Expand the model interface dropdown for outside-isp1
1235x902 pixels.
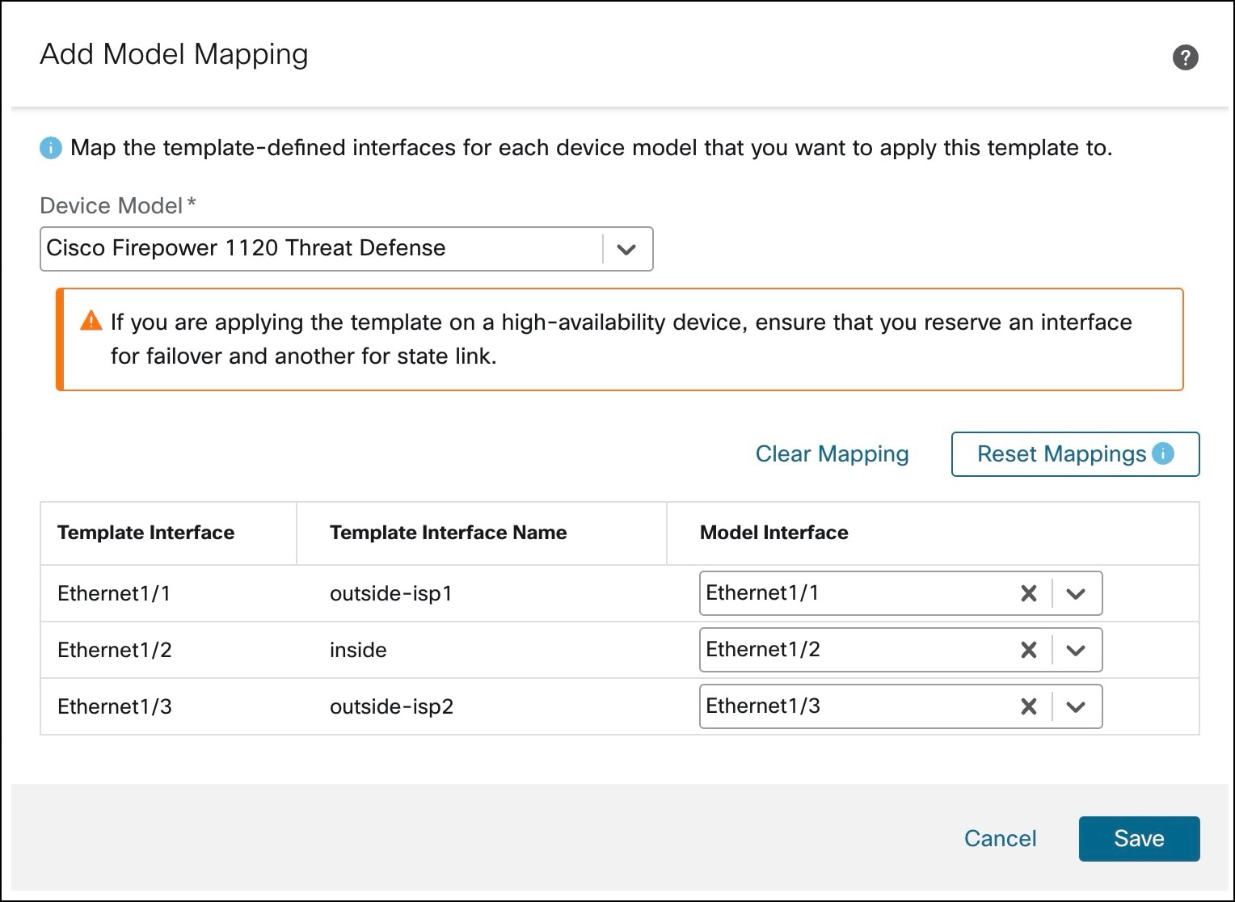tap(1076, 593)
